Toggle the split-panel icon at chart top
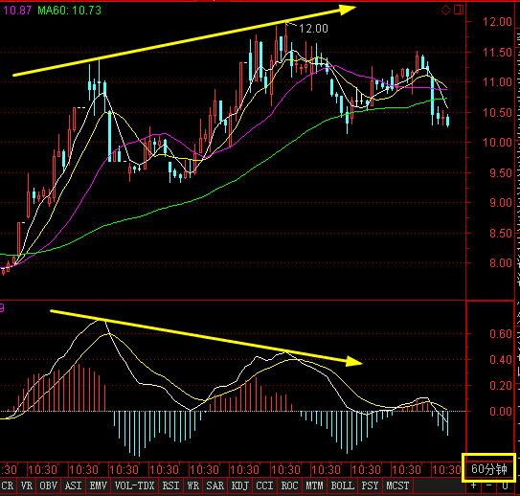 pos(459,10)
